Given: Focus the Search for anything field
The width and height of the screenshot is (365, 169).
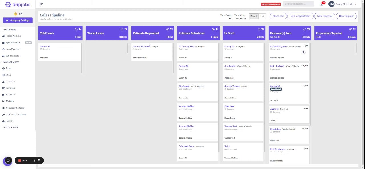Looking at the screenshot, I should 299,4.
